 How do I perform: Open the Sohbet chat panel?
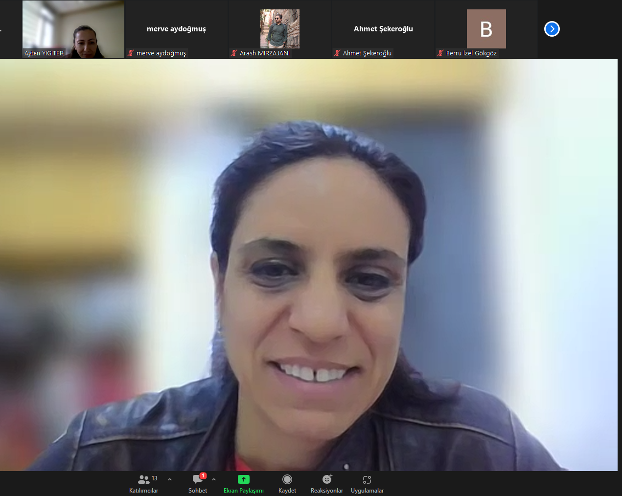pyautogui.click(x=198, y=484)
